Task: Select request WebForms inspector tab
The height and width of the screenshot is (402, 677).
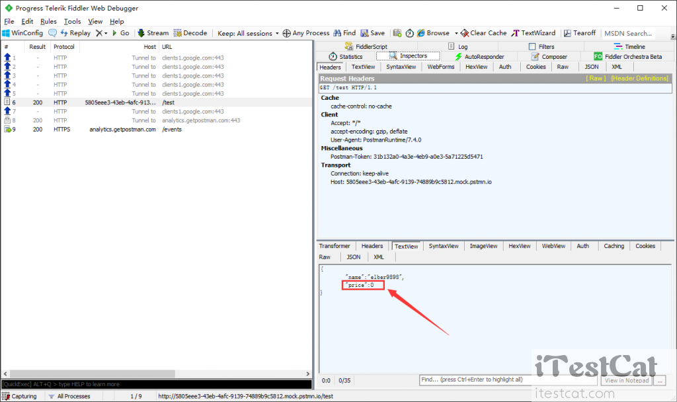Action: pyautogui.click(x=441, y=67)
